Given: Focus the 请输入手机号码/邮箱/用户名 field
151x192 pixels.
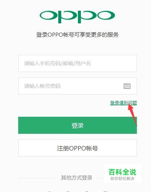Looking at the screenshot, I should [78, 63].
